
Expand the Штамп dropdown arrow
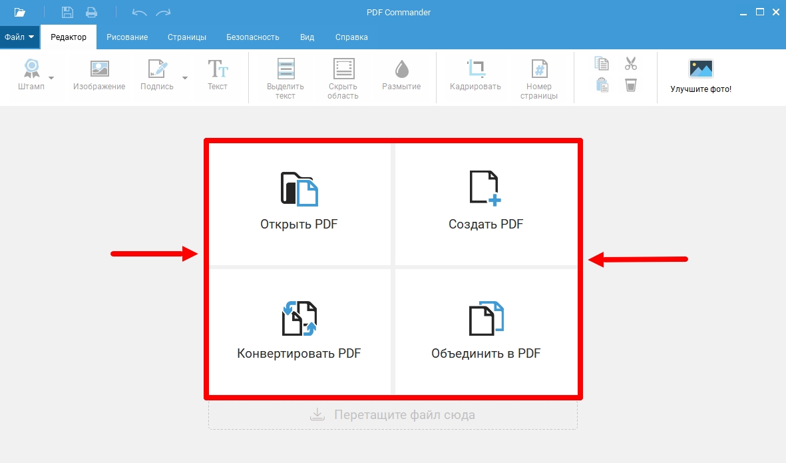click(52, 77)
